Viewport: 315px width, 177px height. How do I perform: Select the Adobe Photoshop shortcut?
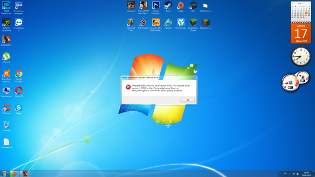tap(156, 8)
